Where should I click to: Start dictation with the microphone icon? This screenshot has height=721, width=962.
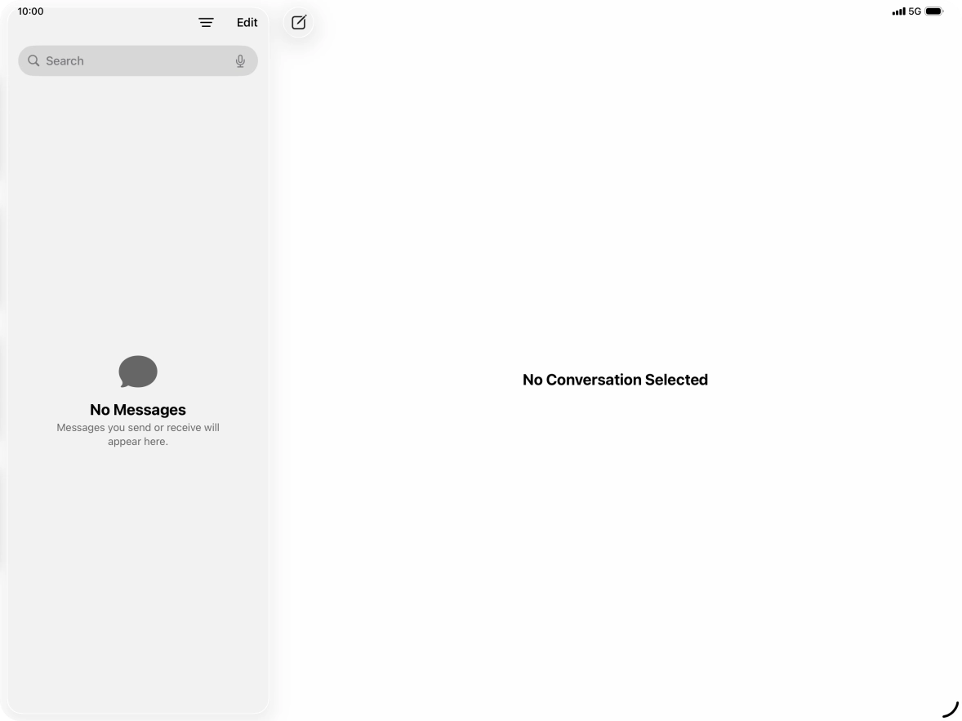pos(240,60)
